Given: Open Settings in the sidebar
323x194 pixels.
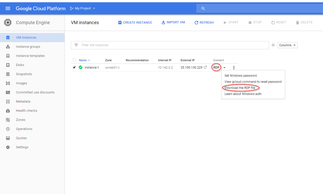Looking at the screenshot, I should click(22, 147).
